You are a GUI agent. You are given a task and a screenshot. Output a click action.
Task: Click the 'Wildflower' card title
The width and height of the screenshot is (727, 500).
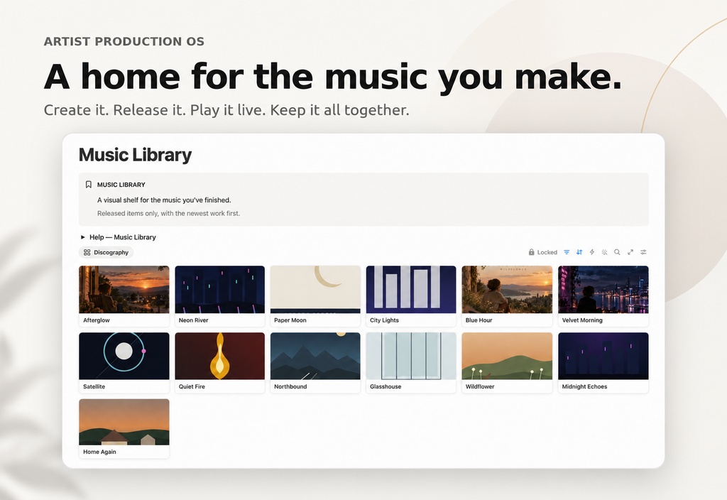[480, 386]
